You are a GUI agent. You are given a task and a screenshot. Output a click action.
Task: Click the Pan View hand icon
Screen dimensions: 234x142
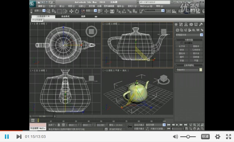[x=195, y=129]
